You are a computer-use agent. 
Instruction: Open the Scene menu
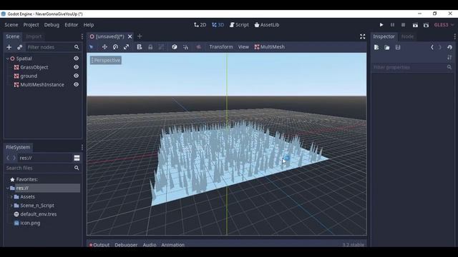(x=11, y=25)
